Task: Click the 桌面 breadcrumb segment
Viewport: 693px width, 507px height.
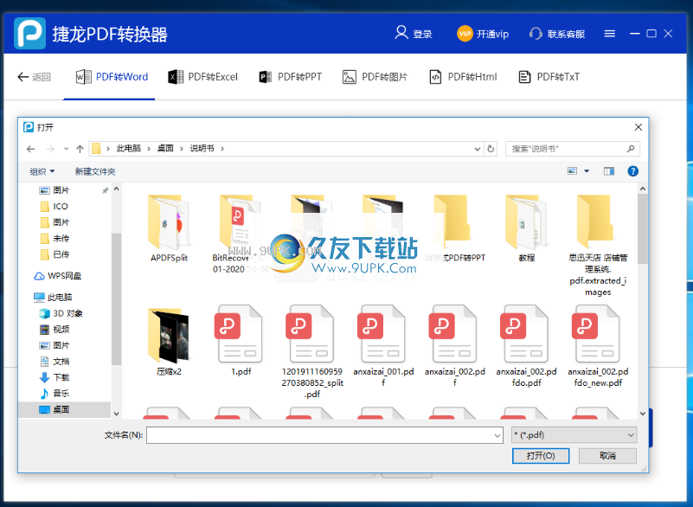Action: tap(165, 149)
